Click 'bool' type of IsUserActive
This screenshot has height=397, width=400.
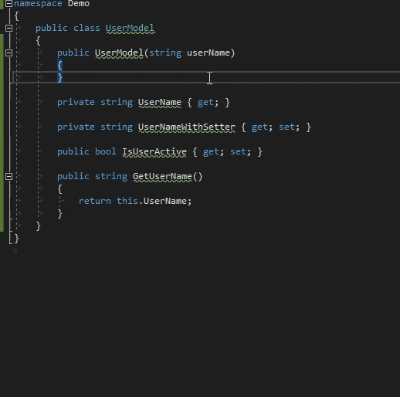point(106,151)
